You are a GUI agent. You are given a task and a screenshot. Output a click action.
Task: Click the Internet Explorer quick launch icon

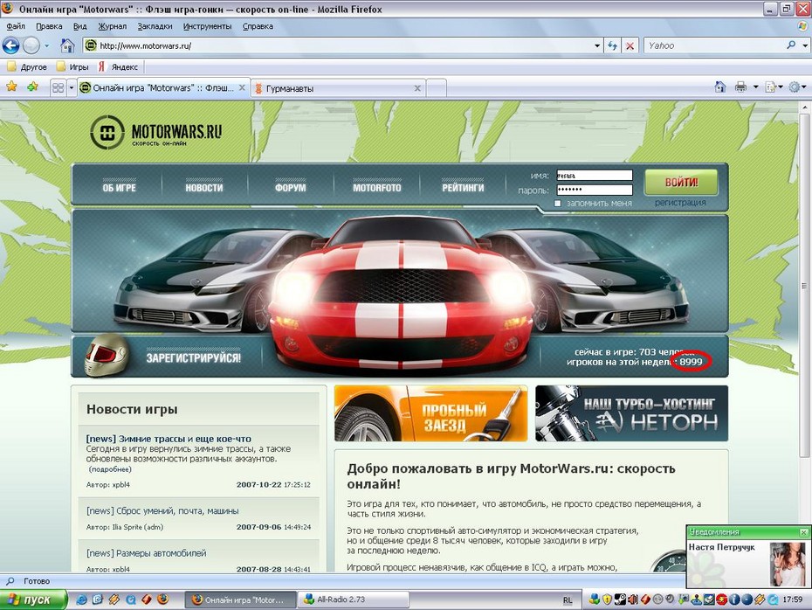point(81,600)
